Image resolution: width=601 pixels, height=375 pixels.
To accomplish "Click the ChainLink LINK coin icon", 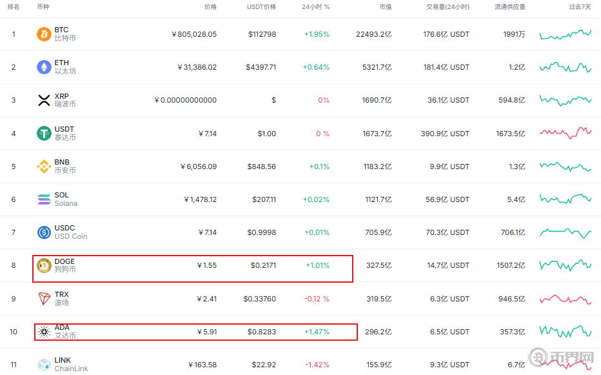I will (44, 365).
